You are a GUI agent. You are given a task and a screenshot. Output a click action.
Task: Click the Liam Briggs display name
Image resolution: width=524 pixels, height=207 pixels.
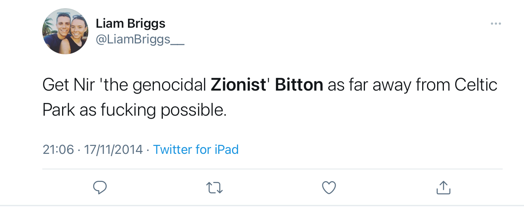point(130,24)
